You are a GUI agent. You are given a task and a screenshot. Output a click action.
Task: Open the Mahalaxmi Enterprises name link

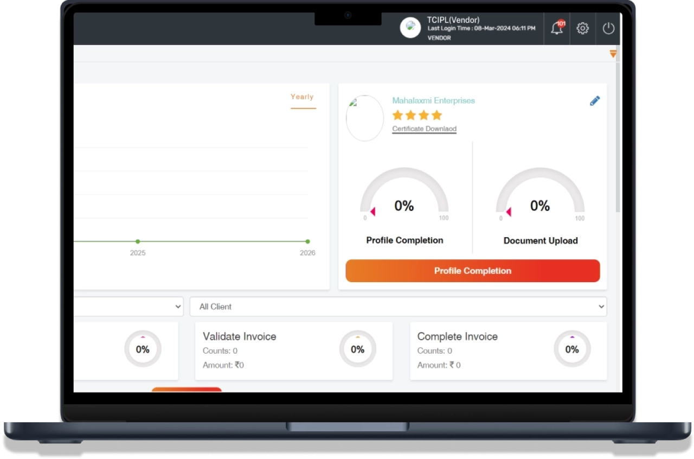(433, 100)
